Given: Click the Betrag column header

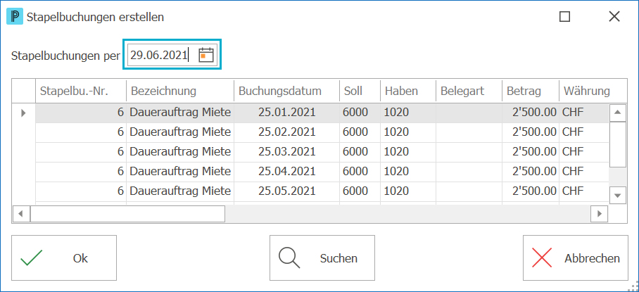Looking at the screenshot, I should pos(531,91).
